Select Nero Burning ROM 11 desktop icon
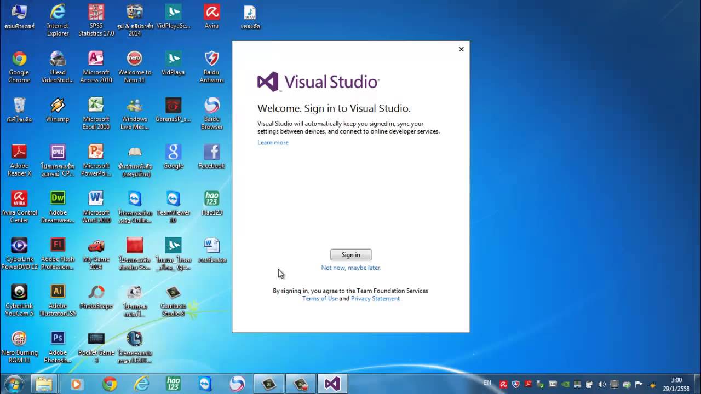 tap(19, 347)
